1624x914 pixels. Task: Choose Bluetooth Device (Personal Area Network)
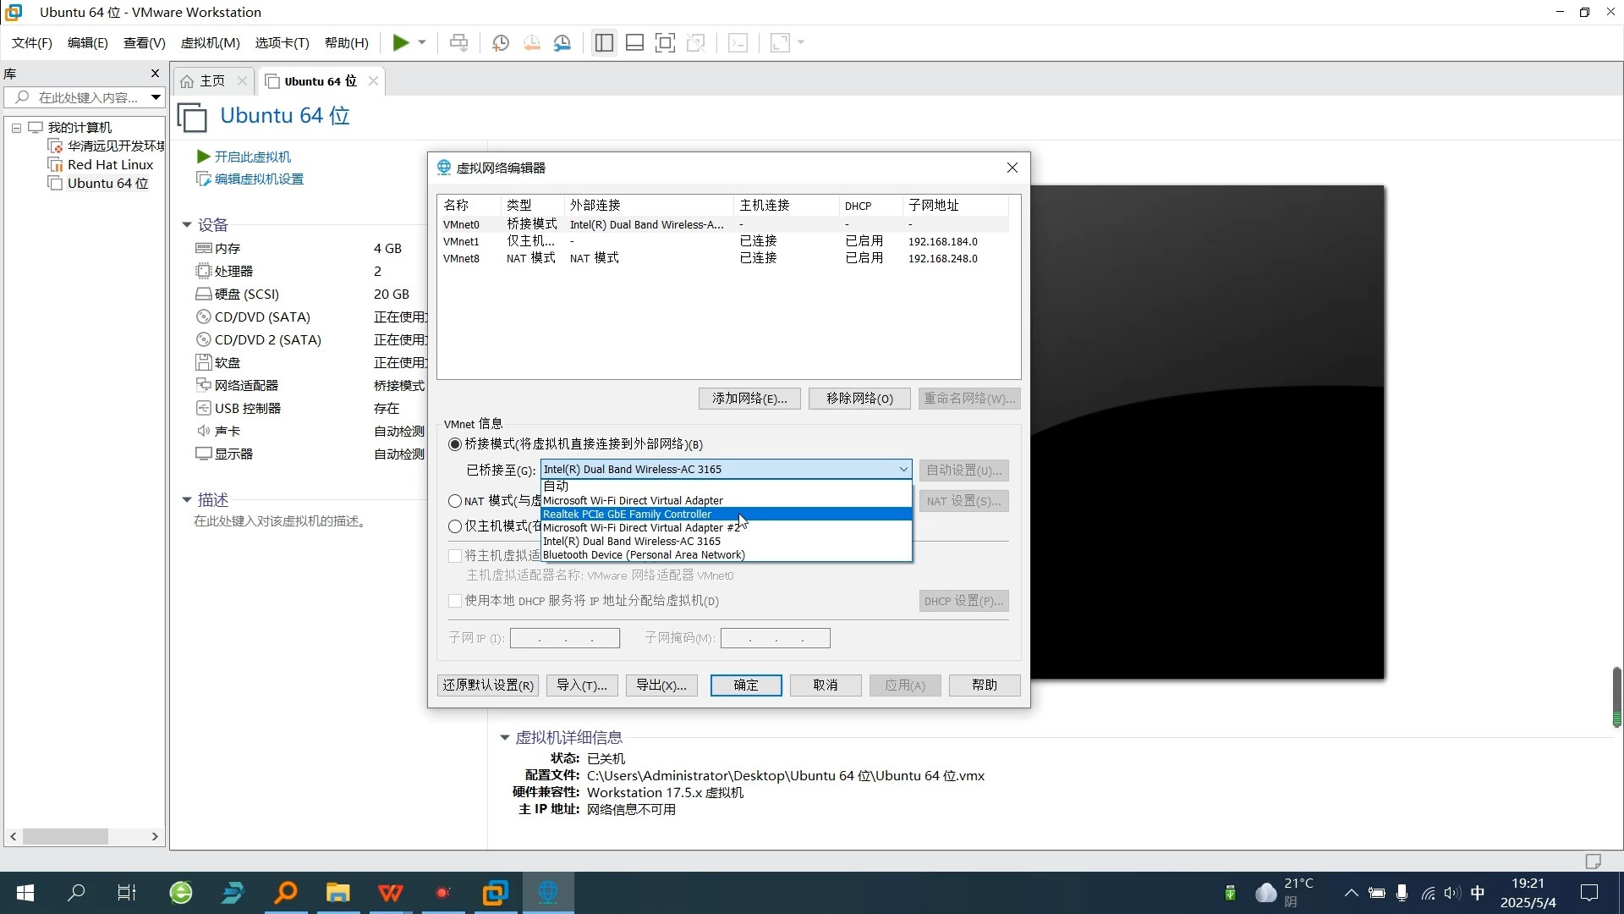click(726, 554)
